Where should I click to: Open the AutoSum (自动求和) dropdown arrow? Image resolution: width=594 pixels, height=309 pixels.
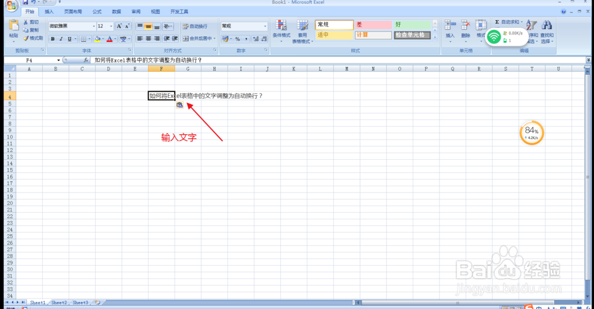coord(522,22)
